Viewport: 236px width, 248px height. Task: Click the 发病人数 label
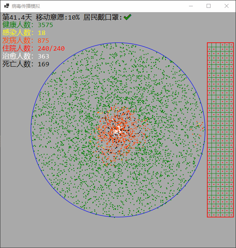(16, 40)
